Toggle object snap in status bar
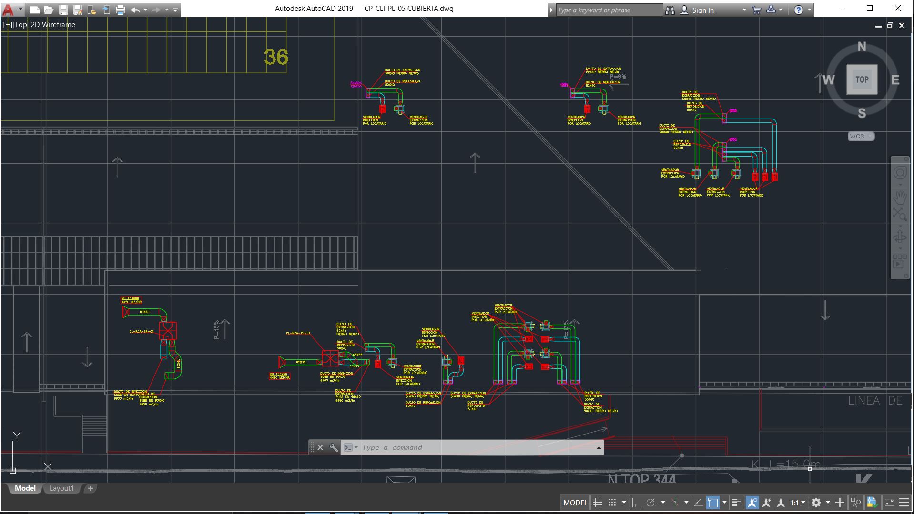Image resolution: width=914 pixels, height=514 pixels. click(713, 503)
